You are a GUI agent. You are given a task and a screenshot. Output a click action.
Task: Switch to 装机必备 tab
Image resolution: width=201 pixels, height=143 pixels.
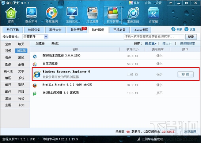(34, 30)
